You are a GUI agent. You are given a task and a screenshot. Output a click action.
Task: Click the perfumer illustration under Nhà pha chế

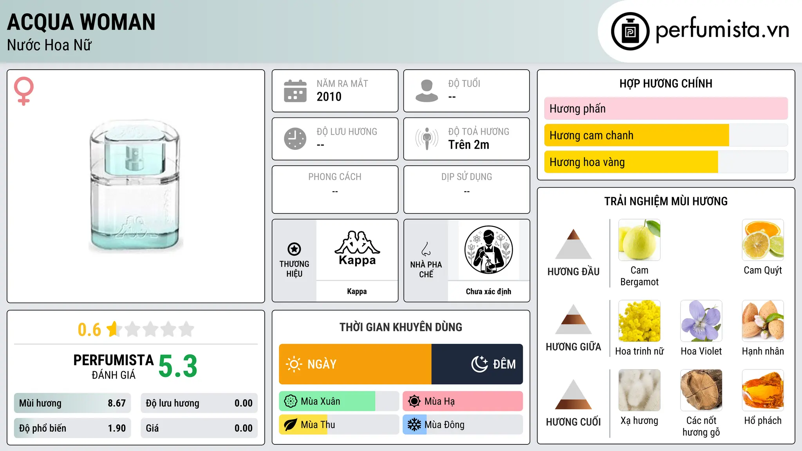(x=488, y=250)
